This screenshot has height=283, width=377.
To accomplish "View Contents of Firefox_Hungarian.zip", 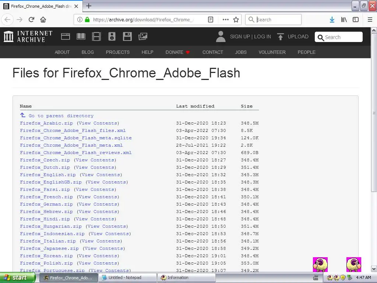I will pos(107,227).
